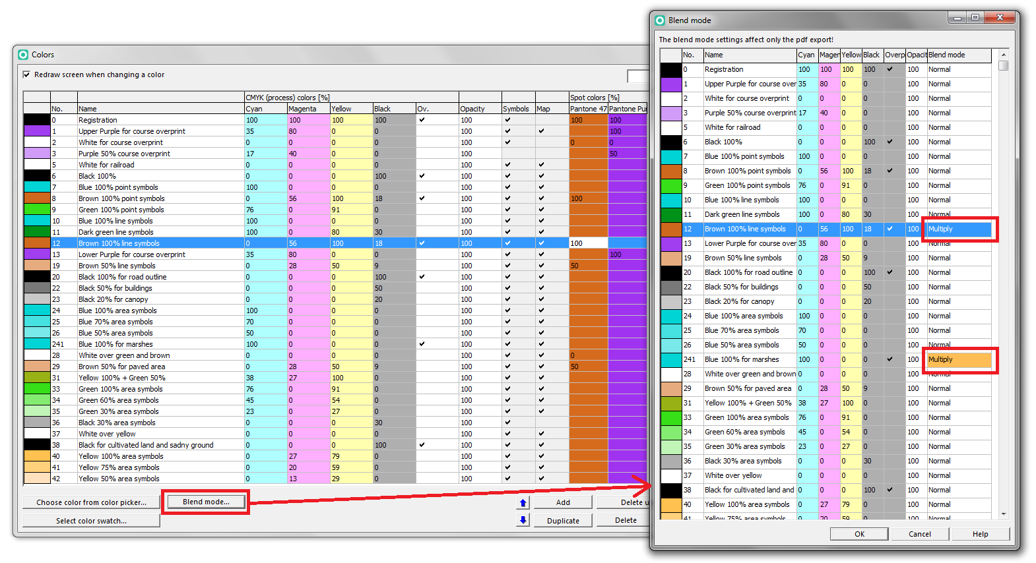Screen dimensions: 1036x563
Task: Click 'Cyan' column header in Colors window
Action: pyautogui.click(x=266, y=109)
